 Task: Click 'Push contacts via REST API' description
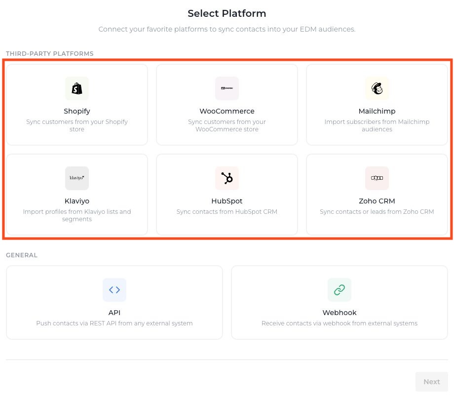(114, 323)
